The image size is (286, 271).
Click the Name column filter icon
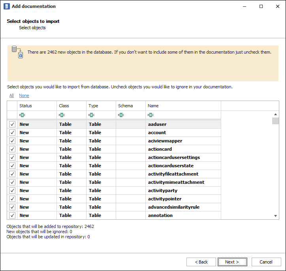coord(151,115)
